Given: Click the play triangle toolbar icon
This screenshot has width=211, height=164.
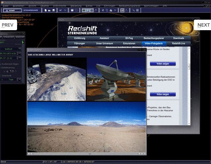Looking at the screenshot, I should click(115, 10).
